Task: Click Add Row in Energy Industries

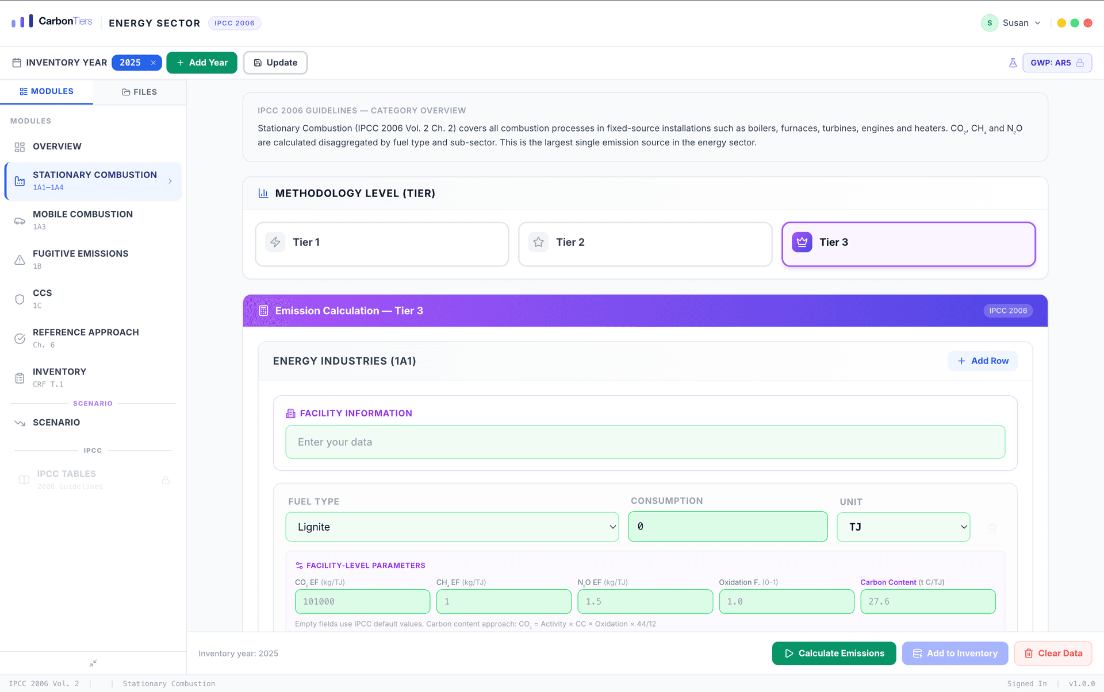Action: tap(982, 361)
